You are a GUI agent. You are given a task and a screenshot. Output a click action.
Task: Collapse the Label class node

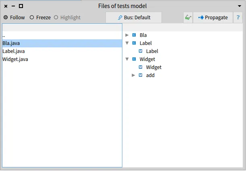tap(127, 43)
